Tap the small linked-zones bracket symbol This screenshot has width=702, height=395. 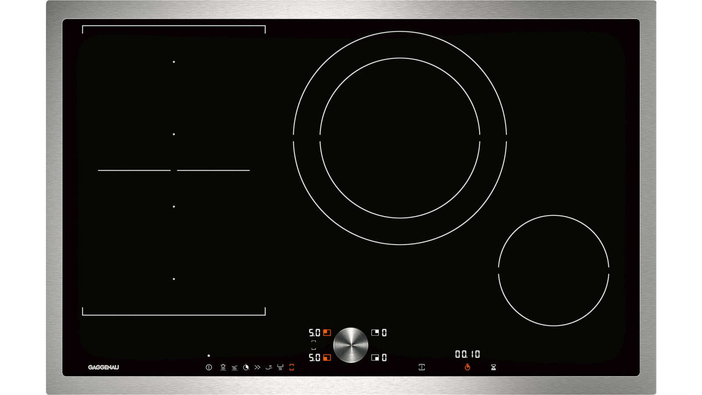pyautogui.click(x=314, y=345)
